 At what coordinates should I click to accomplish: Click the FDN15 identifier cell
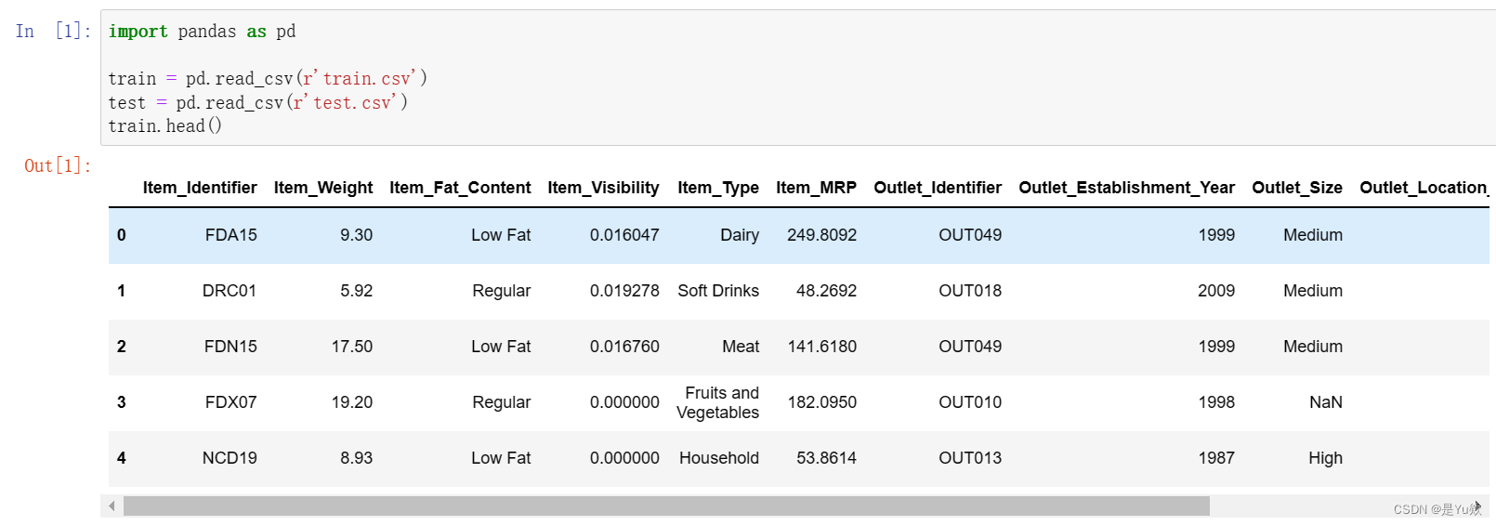click(230, 347)
